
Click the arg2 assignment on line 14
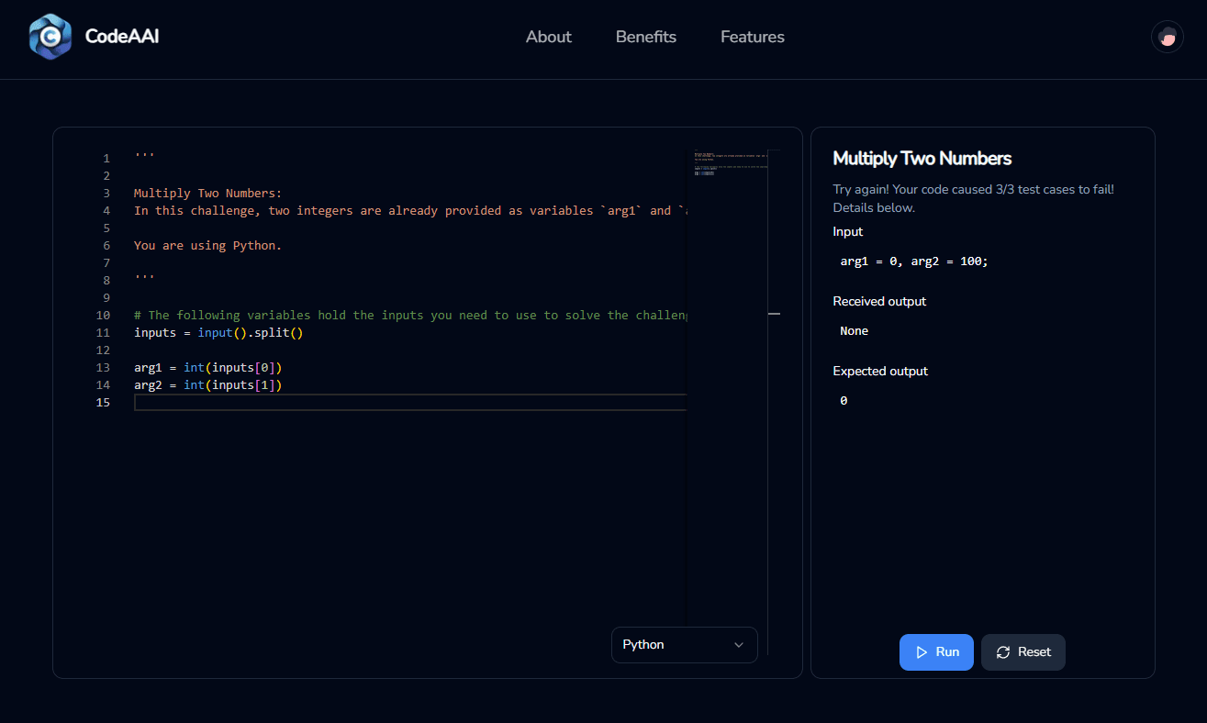tap(207, 385)
